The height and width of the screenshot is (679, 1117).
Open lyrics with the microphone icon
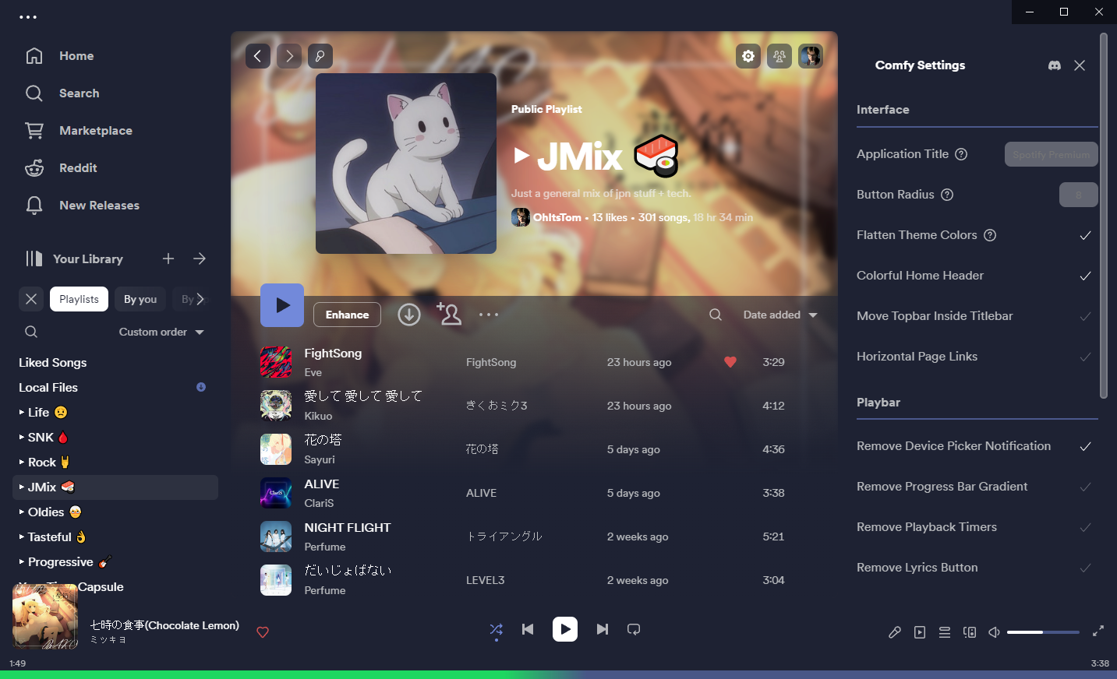[x=895, y=632]
